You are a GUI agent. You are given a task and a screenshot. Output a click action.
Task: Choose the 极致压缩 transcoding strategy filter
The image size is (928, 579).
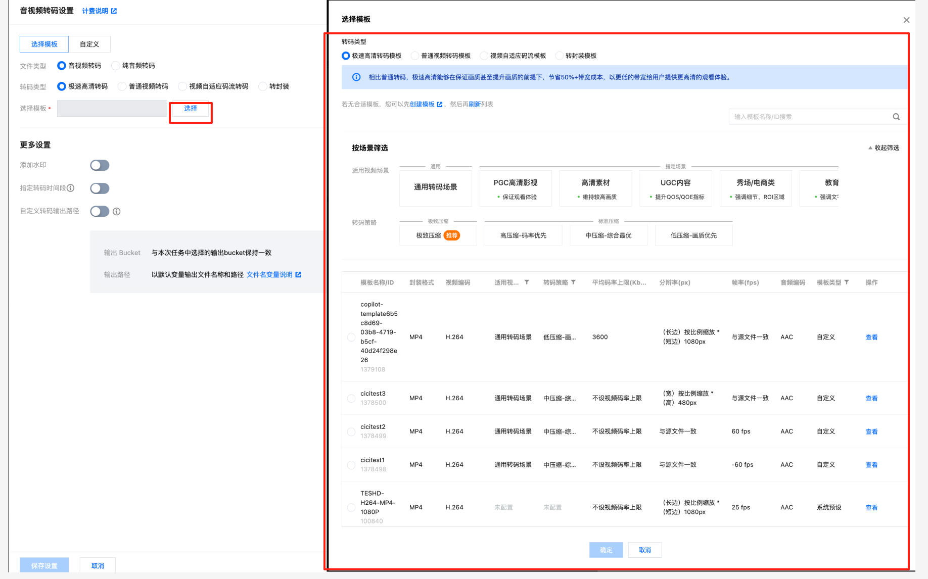[x=438, y=235]
